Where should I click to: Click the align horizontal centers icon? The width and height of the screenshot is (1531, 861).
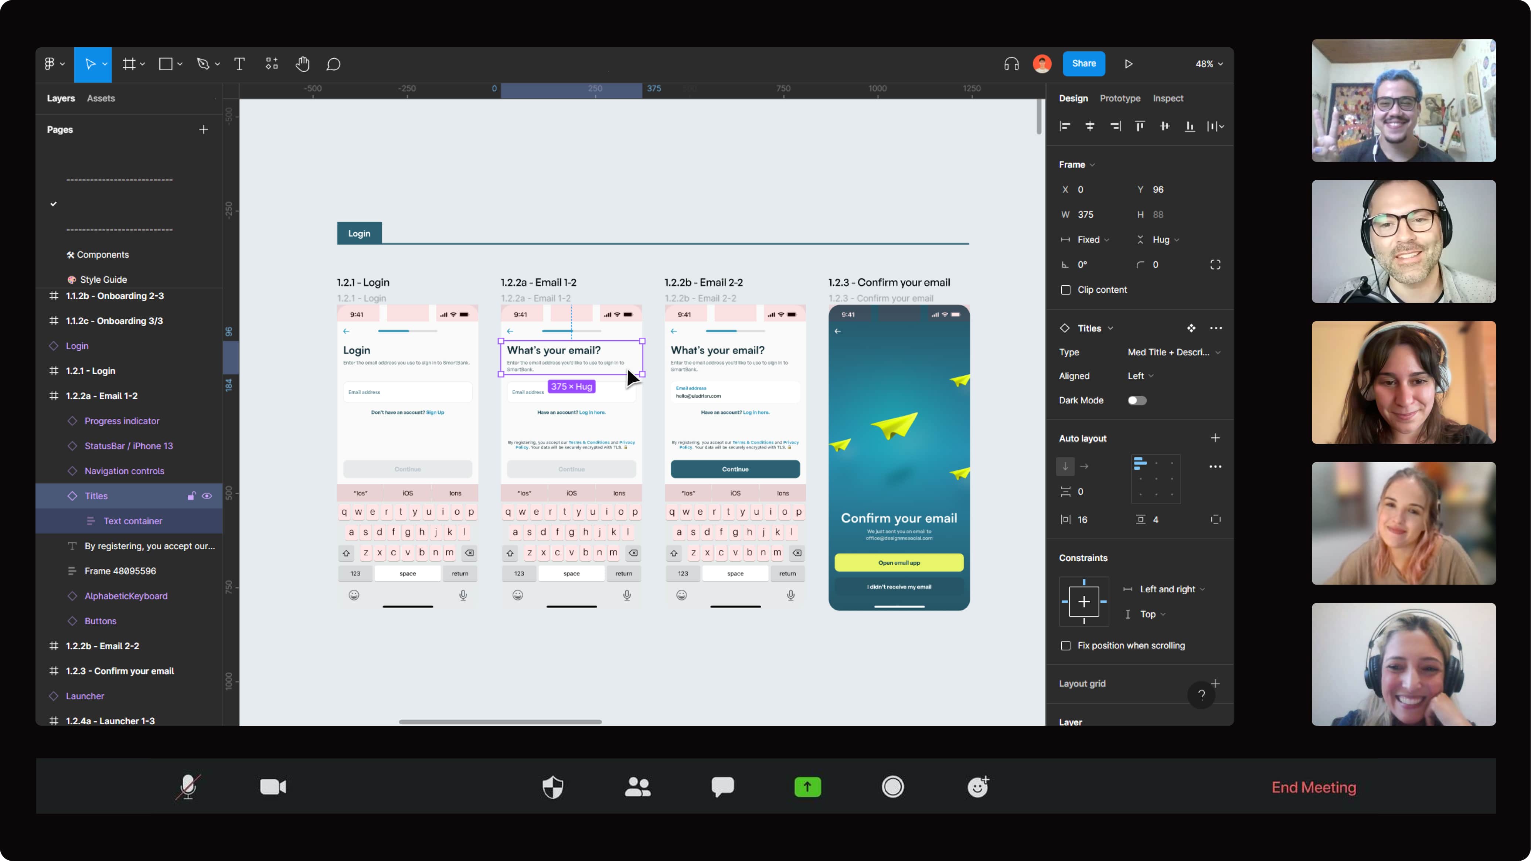[1089, 126]
